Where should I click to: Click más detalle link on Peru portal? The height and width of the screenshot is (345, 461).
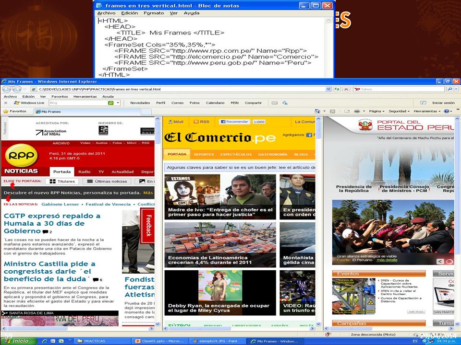(387, 260)
